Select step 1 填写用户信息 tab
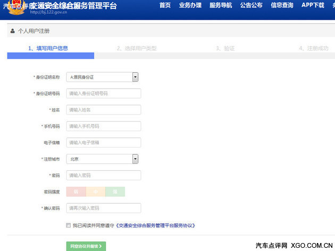 click(x=48, y=48)
